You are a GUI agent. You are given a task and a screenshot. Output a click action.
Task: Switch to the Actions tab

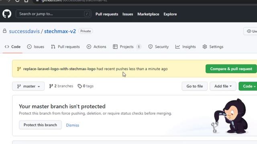click(x=96, y=47)
